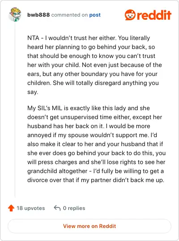Click the orange reddit wordmark
The image size is (179, 241).
coord(154,15)
